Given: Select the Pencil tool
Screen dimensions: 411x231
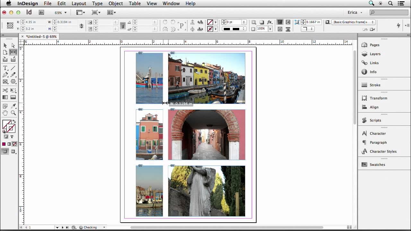Looking at the screenshot, I should click(x=13, y=75).
